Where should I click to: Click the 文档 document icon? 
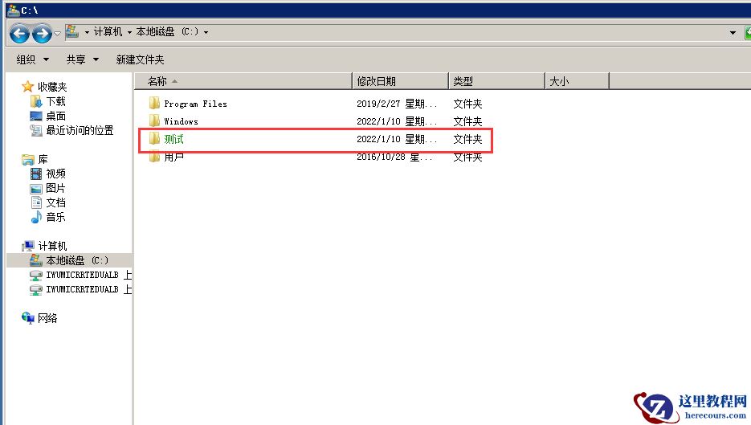(x=36, y=202)
